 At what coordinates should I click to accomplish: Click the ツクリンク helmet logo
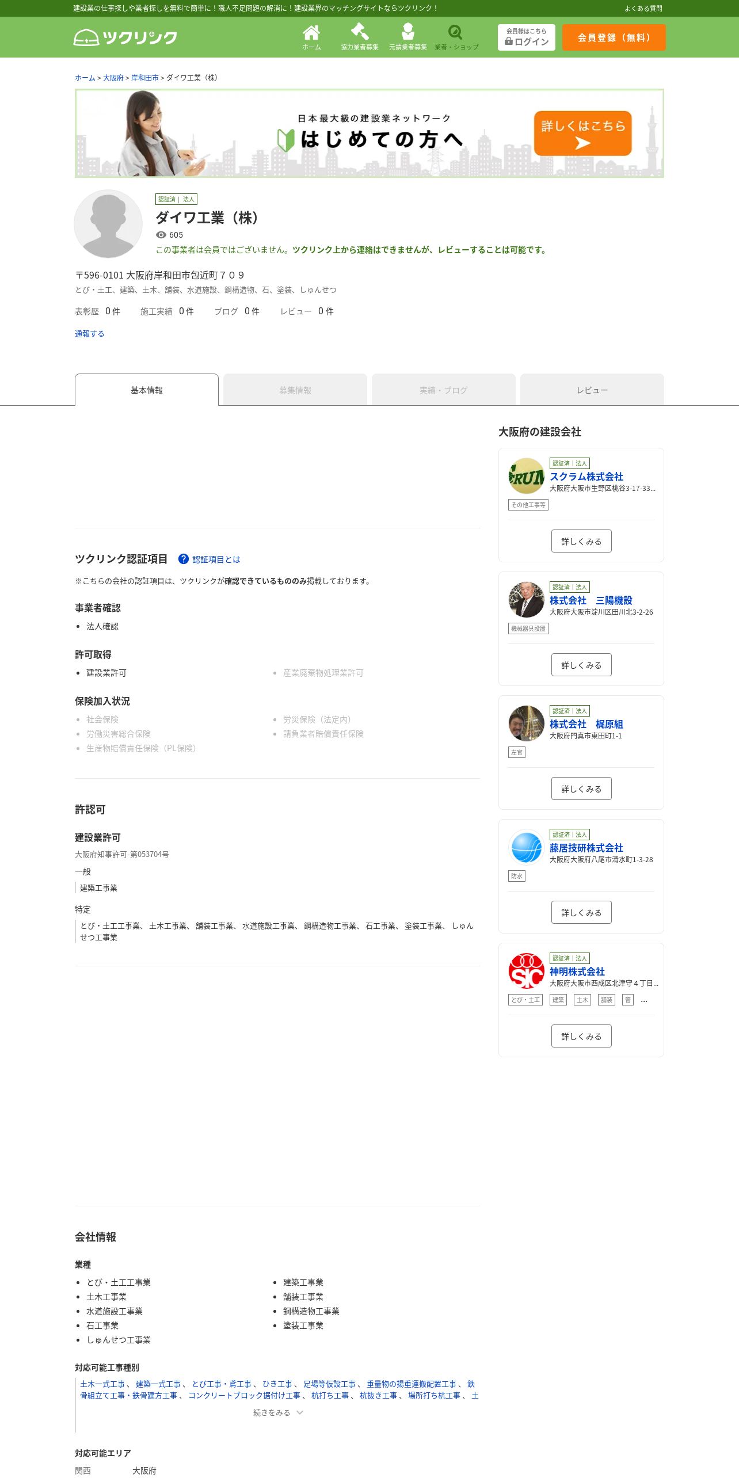pos(125,37)
